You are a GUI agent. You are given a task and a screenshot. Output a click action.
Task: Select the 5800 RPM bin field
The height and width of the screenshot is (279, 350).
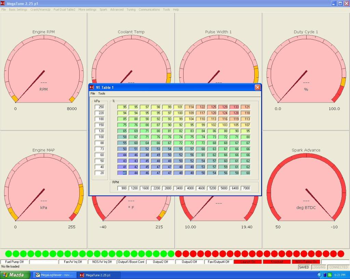point(223,188)
